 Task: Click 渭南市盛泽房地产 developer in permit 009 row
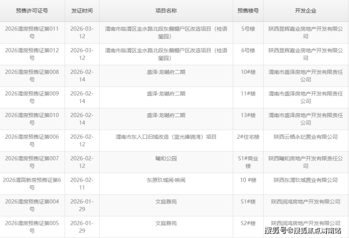[306, 97]
